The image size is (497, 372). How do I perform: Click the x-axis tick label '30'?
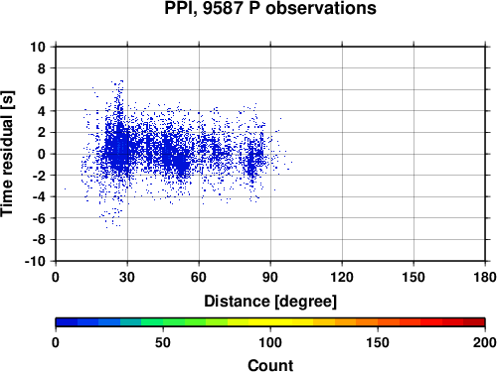point(127,277)
